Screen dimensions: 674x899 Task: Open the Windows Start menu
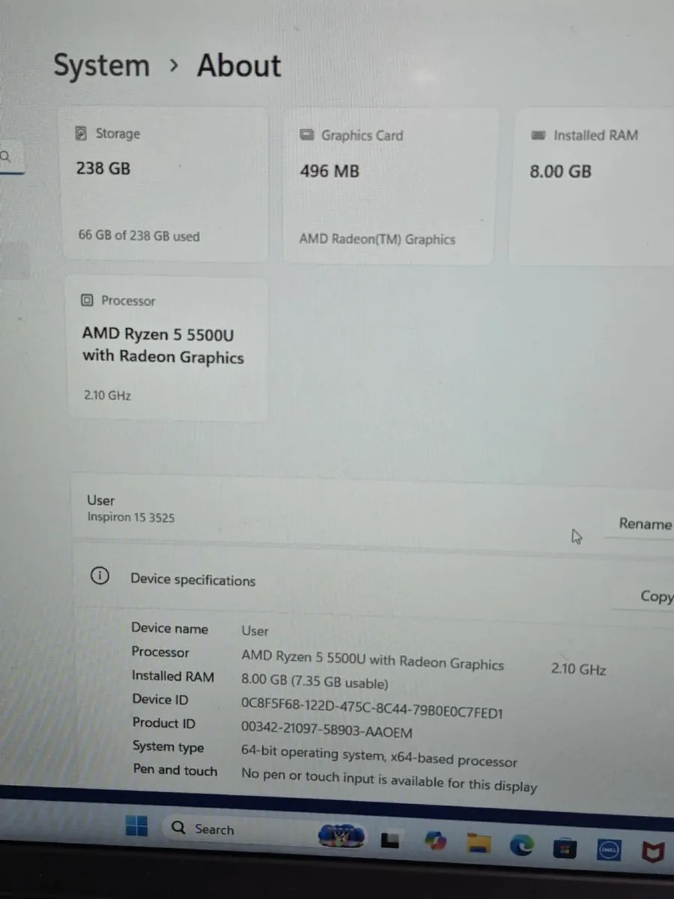click(x=136, y=827)
